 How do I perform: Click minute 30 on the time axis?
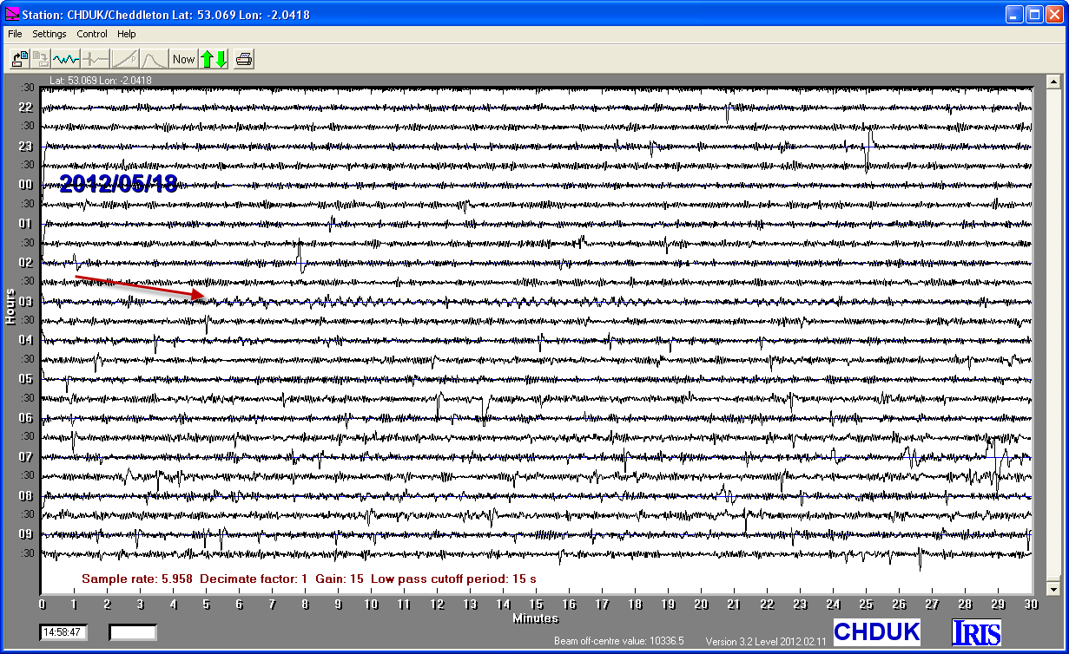1031,605
